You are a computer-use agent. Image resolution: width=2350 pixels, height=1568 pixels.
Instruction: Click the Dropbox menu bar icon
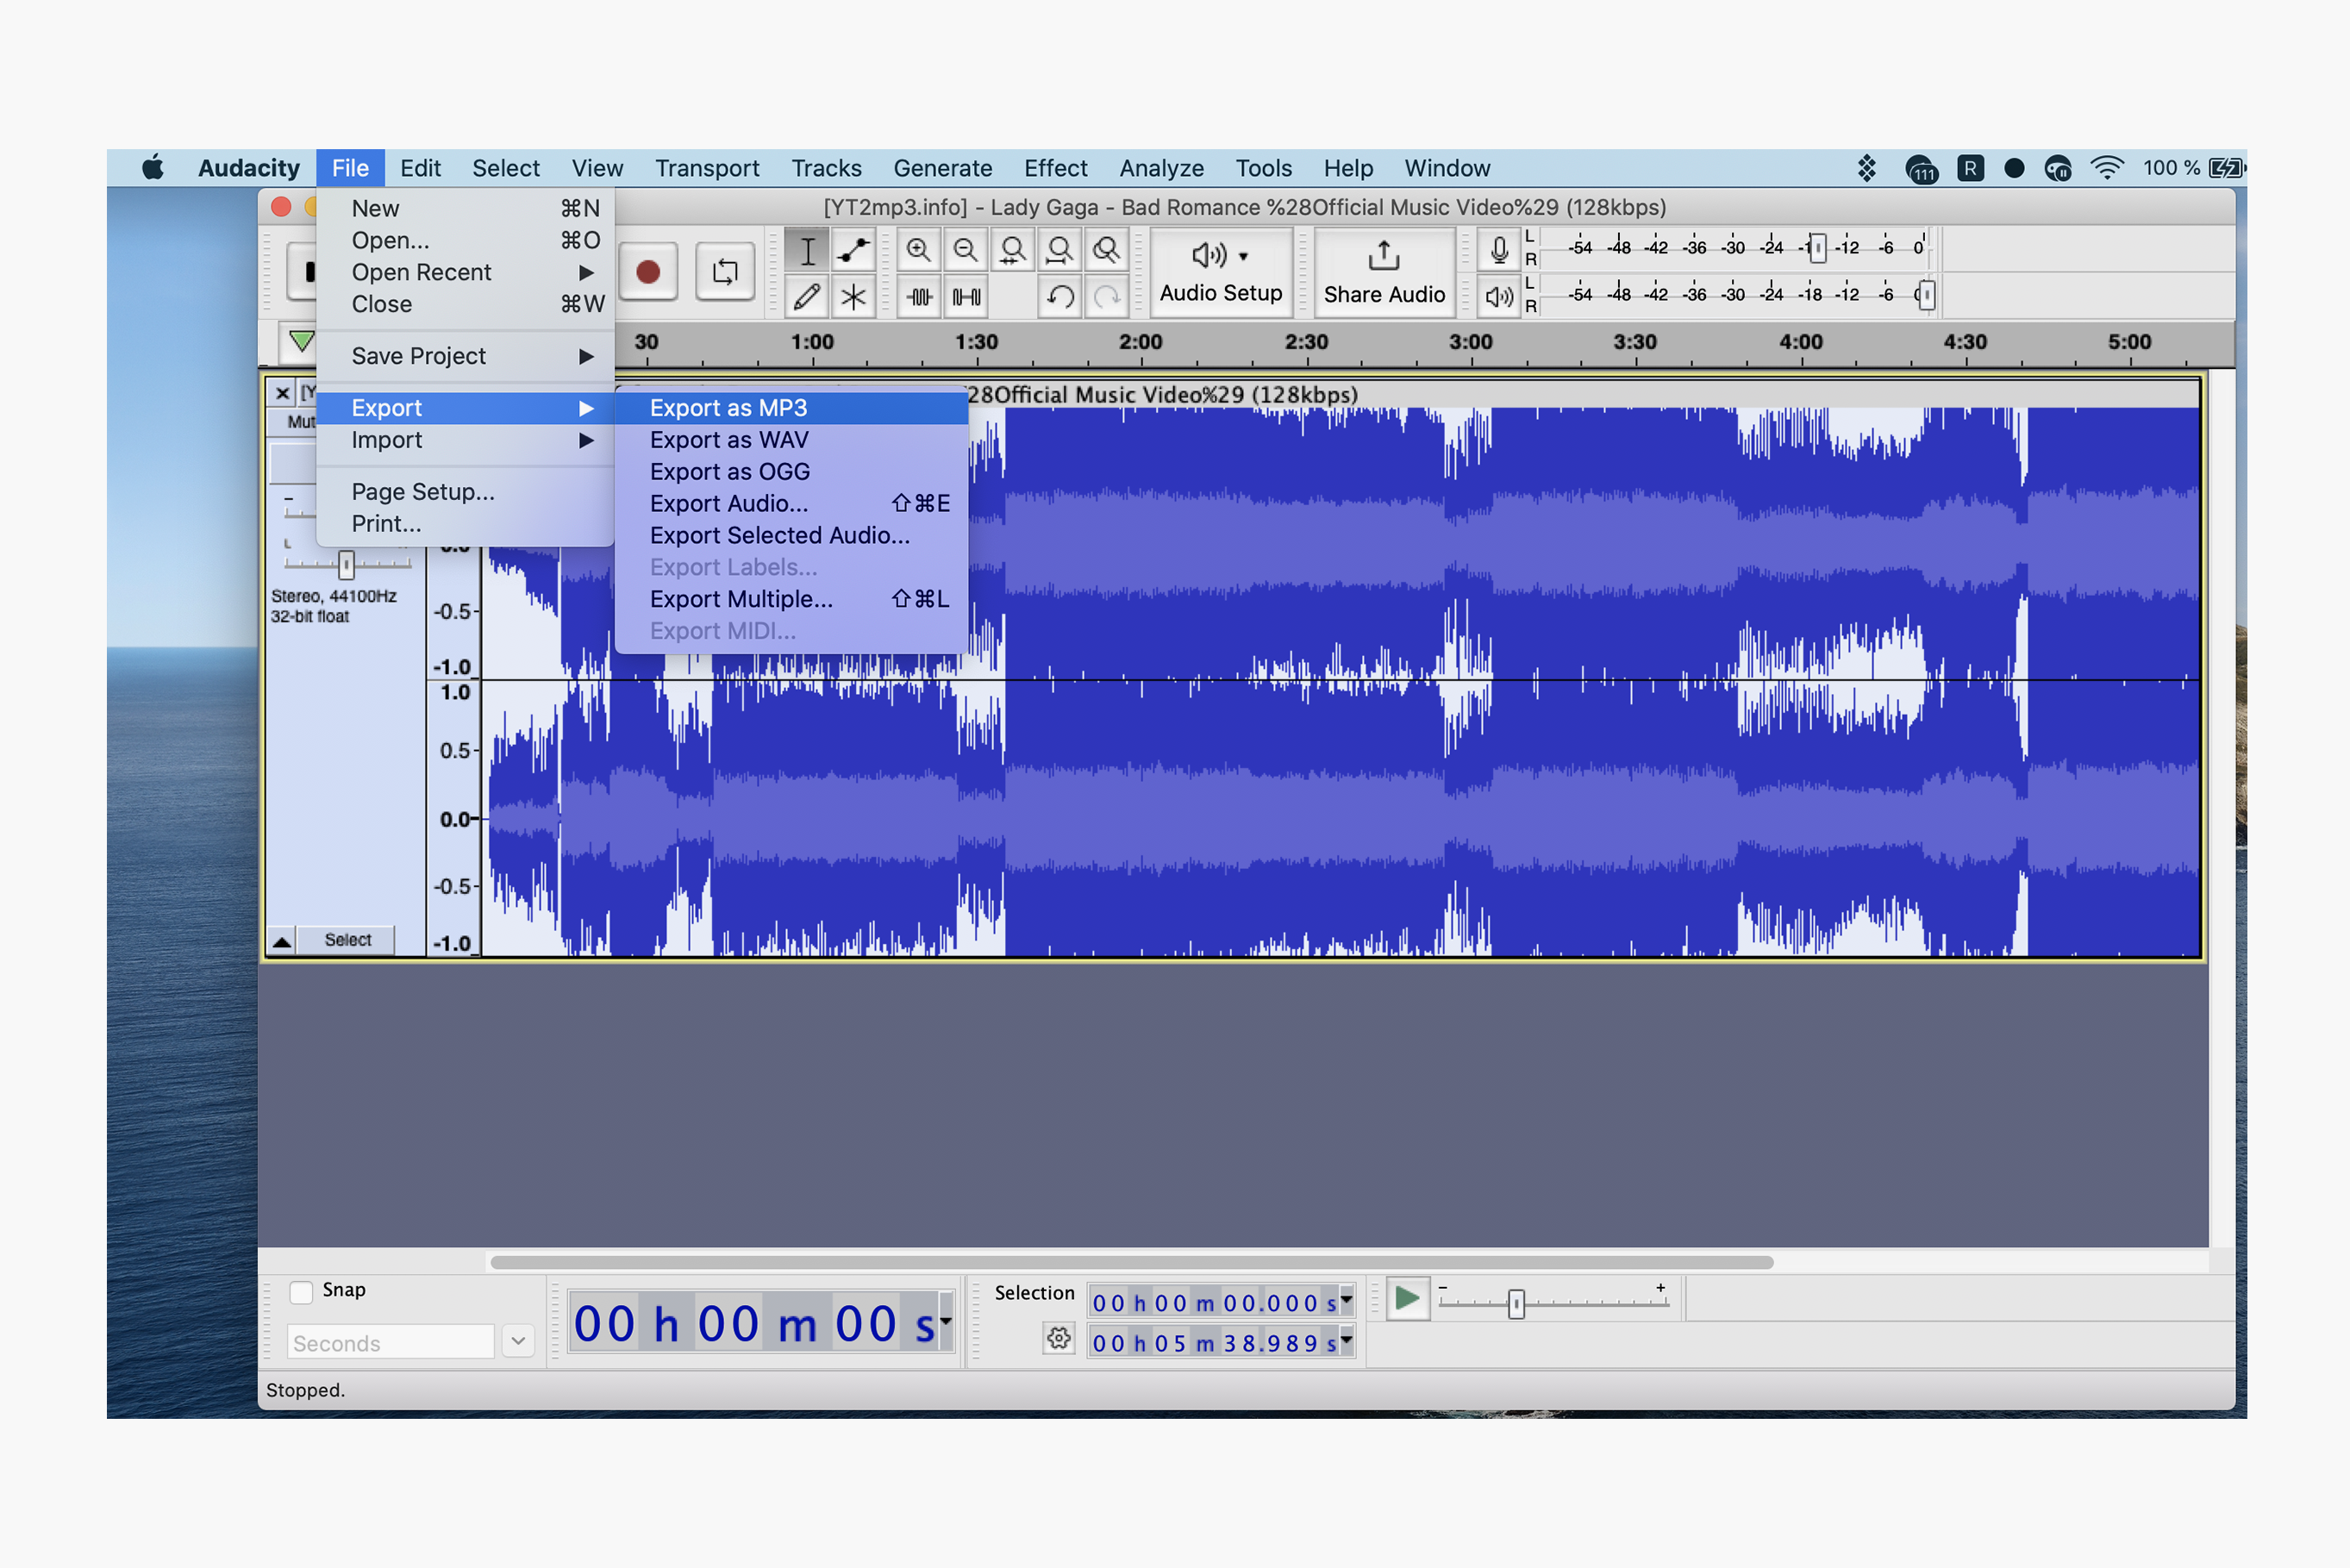[1867, 168]
